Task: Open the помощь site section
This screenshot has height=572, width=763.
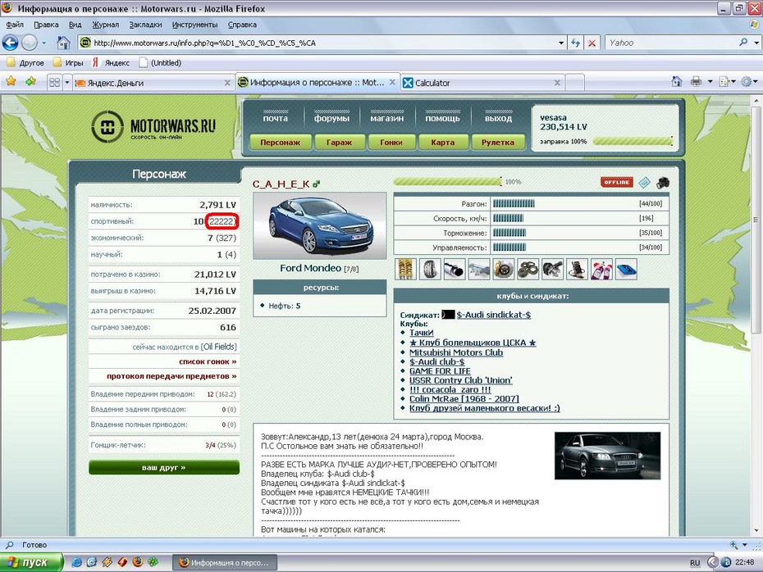Action: coord(442,118)
